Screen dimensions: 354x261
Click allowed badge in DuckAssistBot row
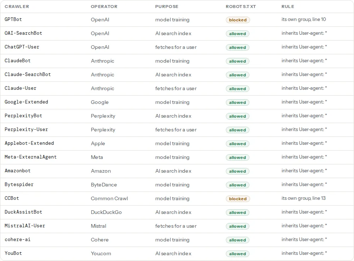click(237, 213)
